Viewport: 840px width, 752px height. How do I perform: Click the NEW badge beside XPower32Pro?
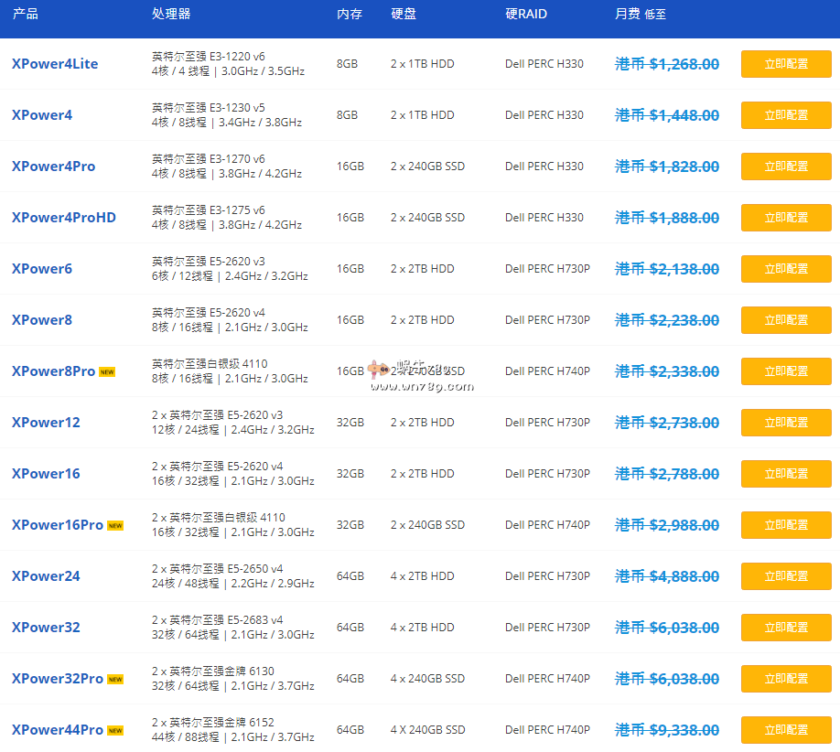tap(115, 679)
